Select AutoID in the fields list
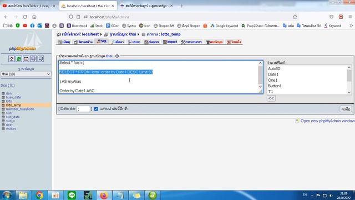Image resolution: width=355 pixels, height=200 pixels. click(x=274, y=69)
